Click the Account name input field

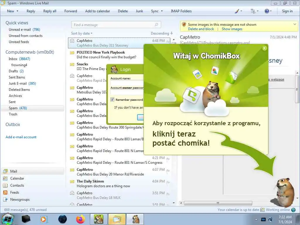127,83
